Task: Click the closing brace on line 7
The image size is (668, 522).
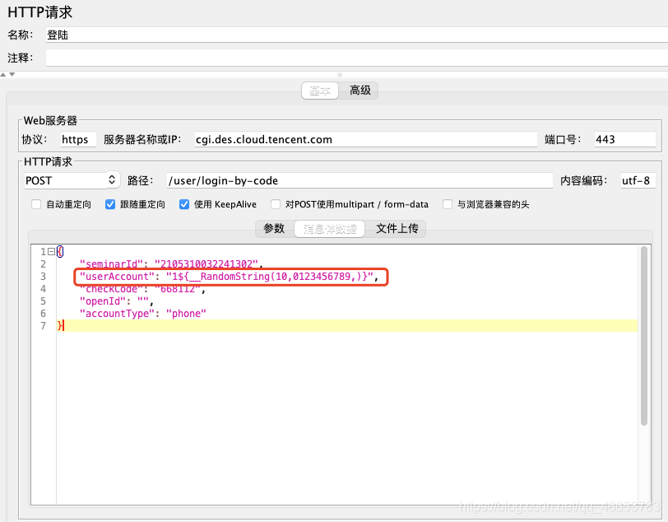Action: pos(60,325)
